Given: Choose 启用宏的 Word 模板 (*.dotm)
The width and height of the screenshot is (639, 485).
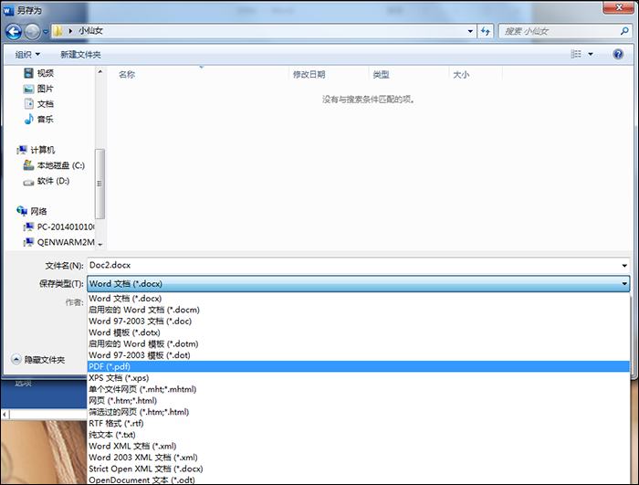Looking at the screenshot, I should (358, 343).
